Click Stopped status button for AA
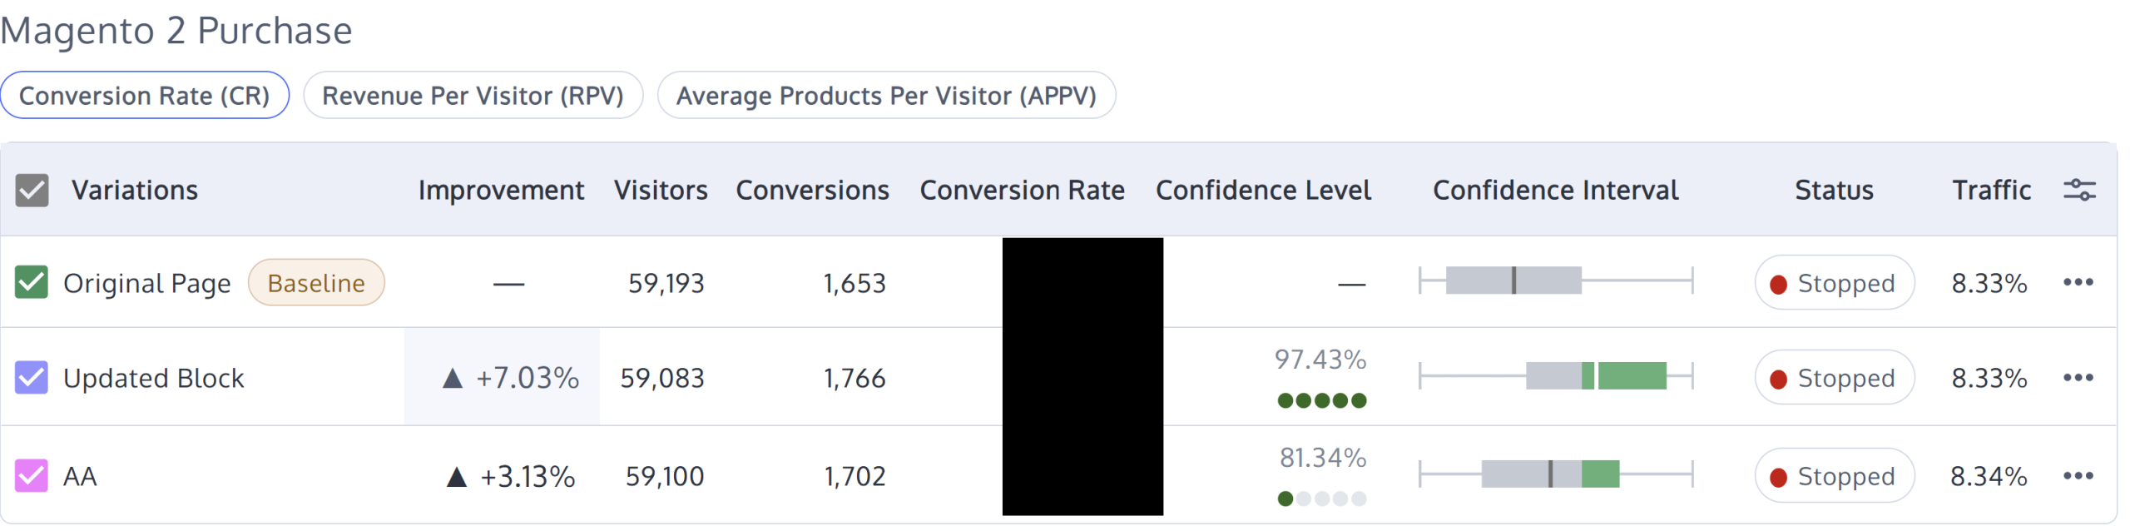 point(1833,476)
